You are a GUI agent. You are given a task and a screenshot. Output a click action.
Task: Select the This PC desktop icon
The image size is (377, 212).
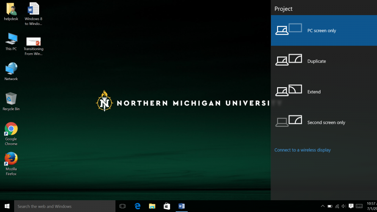tap(11, 40)
